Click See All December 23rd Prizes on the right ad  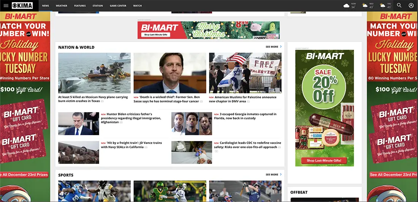[x=394, y=175]
